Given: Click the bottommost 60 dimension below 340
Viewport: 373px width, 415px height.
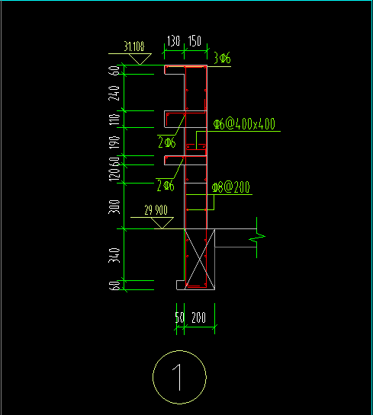Looking at the screenshot, I should [x=114, y=286].
